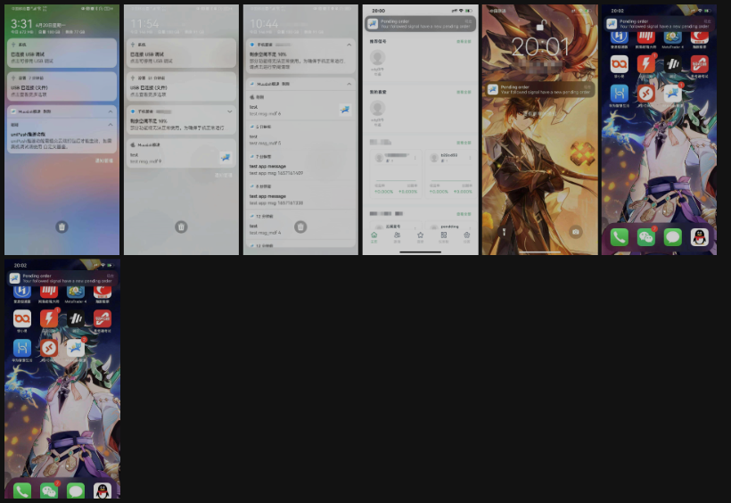Image resolution: width=731 pixels, height=503 pixels.
Task: Click the avatar under 推荐信号 in the 20:00 screenshot
Action: tap(378, 58)
